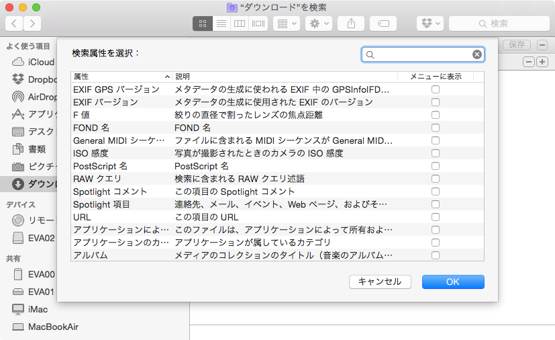Switch to Cover Flow view in toolbar
The image size is (555, 340).
pyautogui.click(x=258, y=24)
